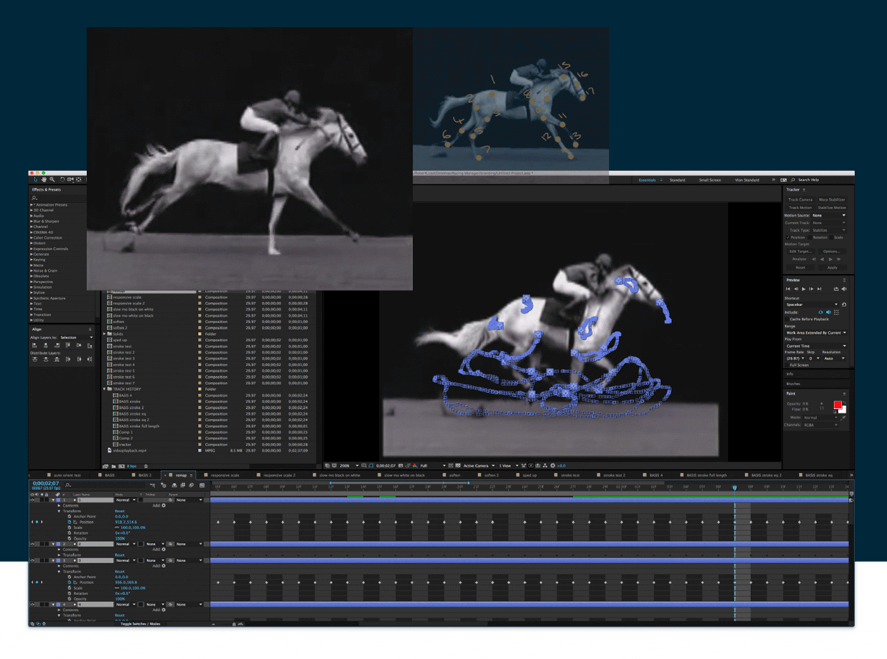887x659 pixels.
Task: Click the timeline search magnifier icon
Action: point(68,486)
